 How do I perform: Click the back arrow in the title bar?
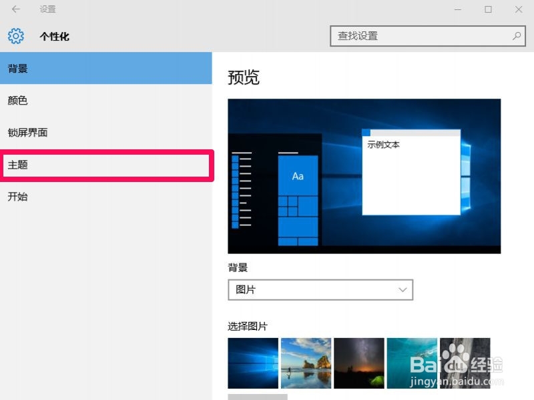point(15,9)
